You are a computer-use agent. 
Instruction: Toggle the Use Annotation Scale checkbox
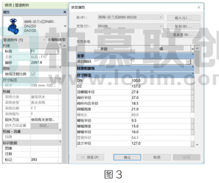point(33,74)
